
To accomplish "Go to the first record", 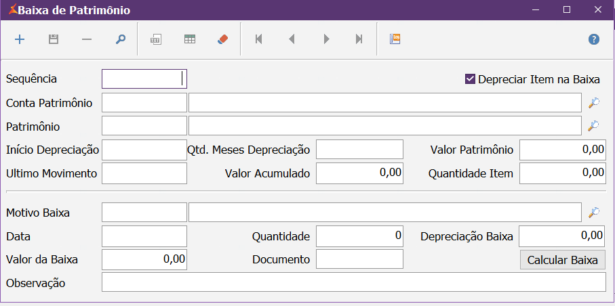I will tap(258, 39).
